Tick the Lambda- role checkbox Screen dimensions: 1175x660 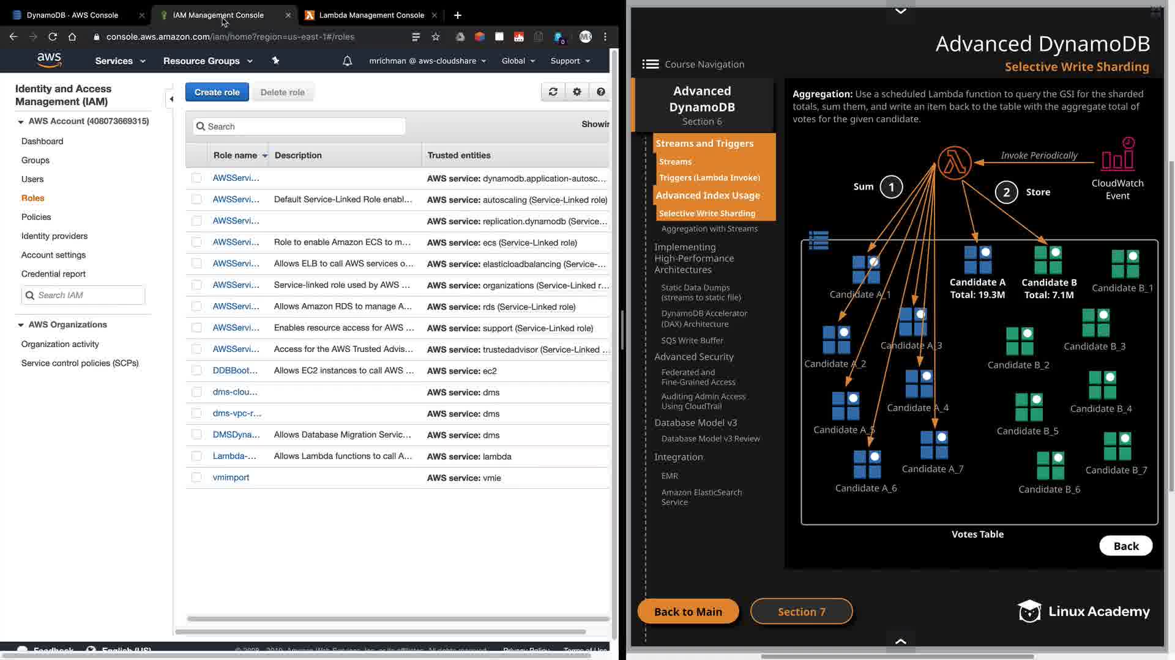coord(196,456)
